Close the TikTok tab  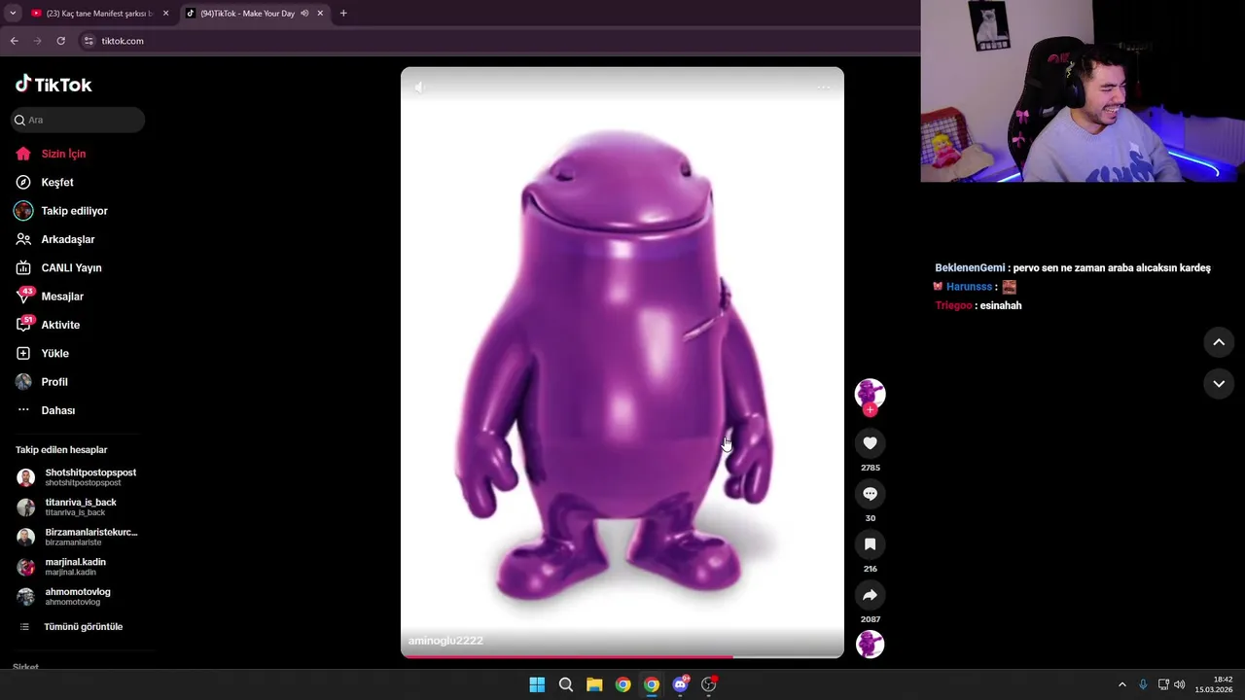coord(320,14)
